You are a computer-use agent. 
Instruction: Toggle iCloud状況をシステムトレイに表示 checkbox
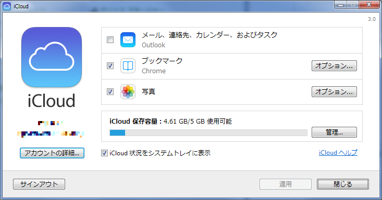click(105, 153)
